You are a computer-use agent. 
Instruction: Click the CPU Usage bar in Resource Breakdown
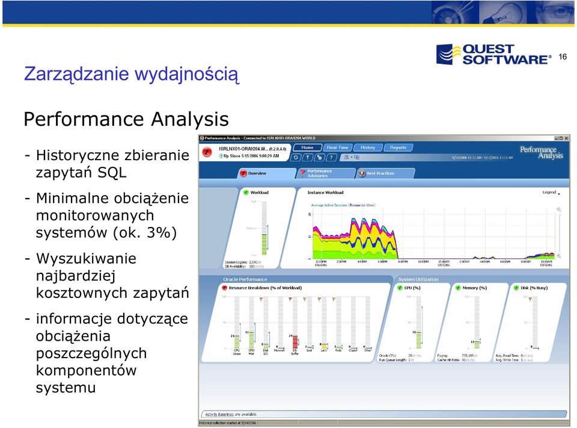click(x=237, y=342)
